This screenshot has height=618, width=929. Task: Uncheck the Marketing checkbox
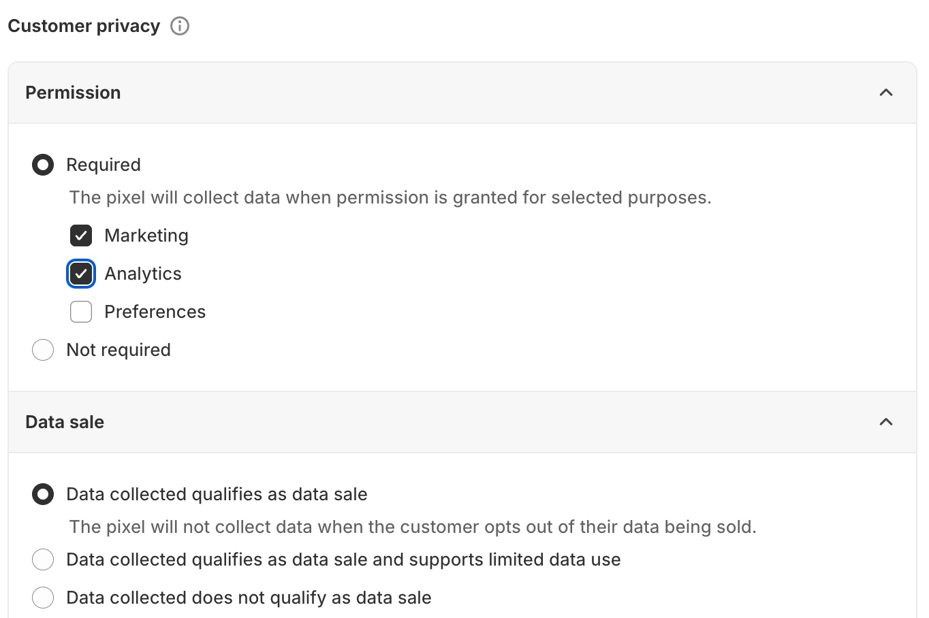click(81, 235)
